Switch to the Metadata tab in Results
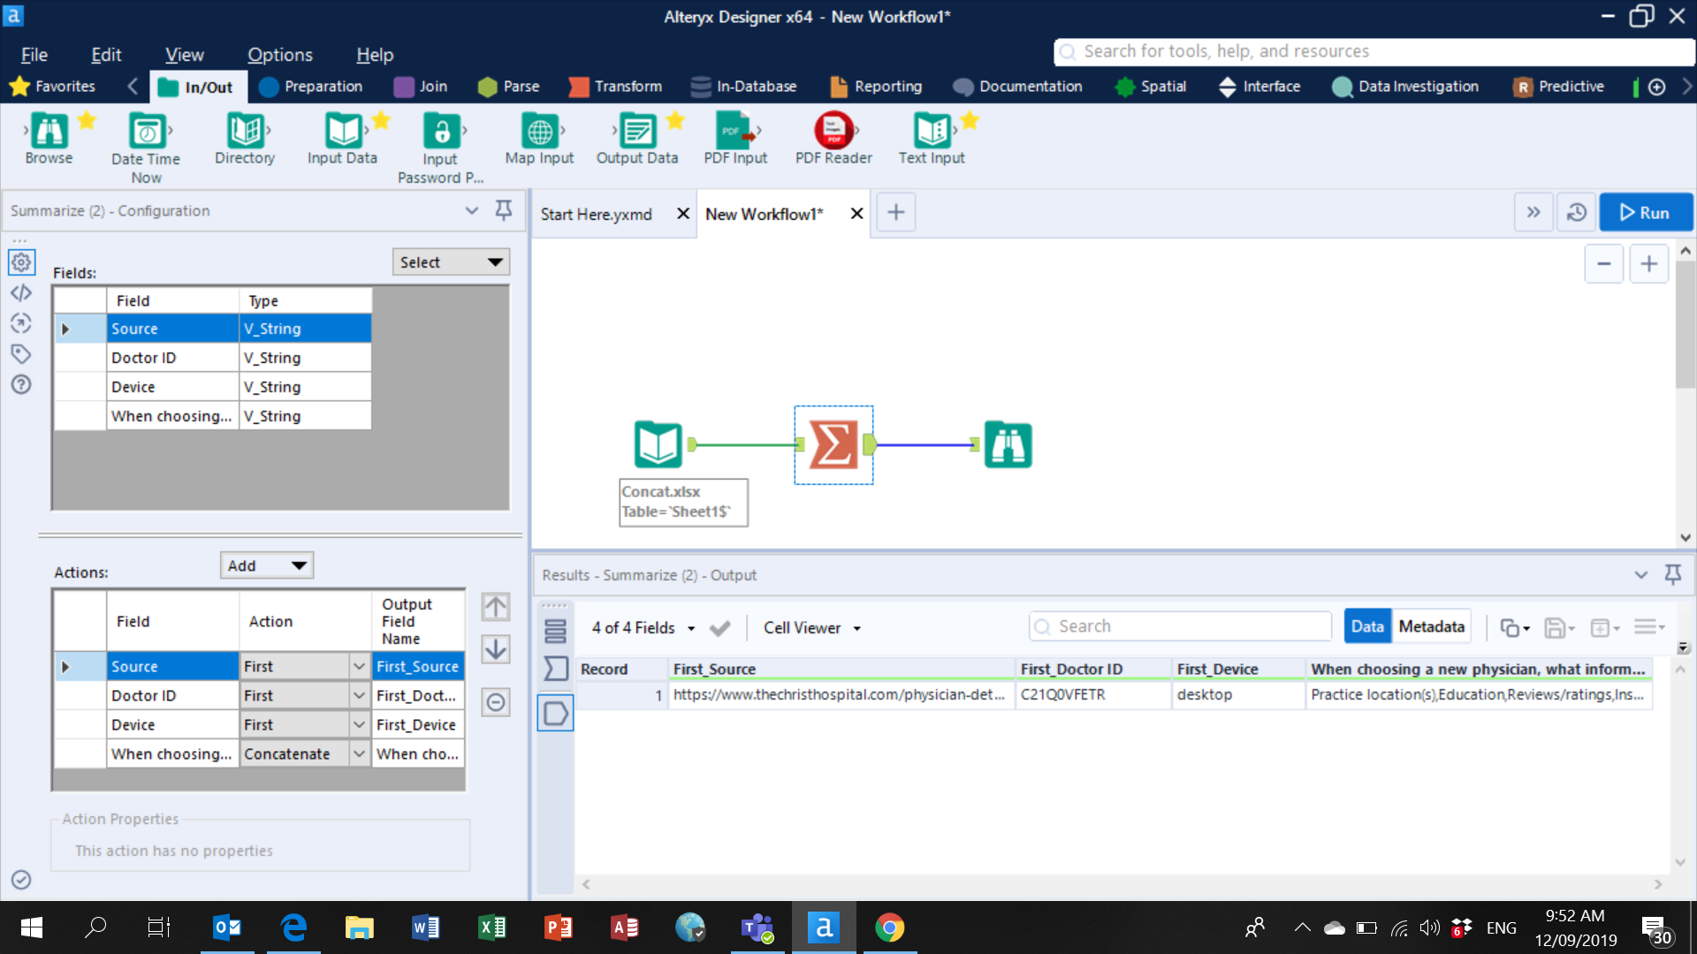Image resolution: width=1697 pixels, height=954 pixels. [x=1431, y=626]
